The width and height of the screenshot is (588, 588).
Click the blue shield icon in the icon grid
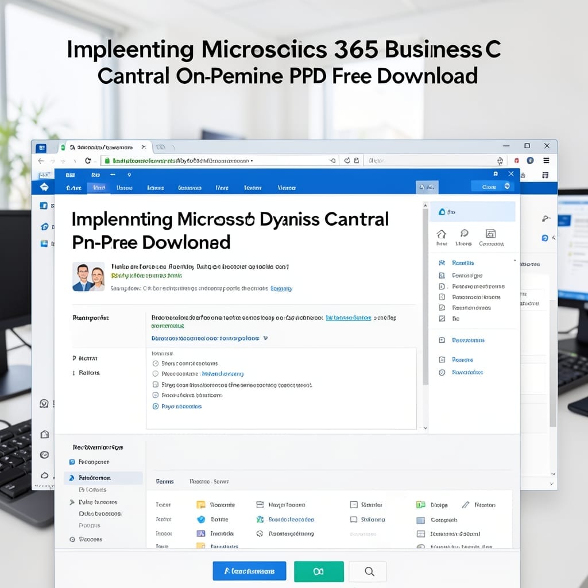[201, 519]
